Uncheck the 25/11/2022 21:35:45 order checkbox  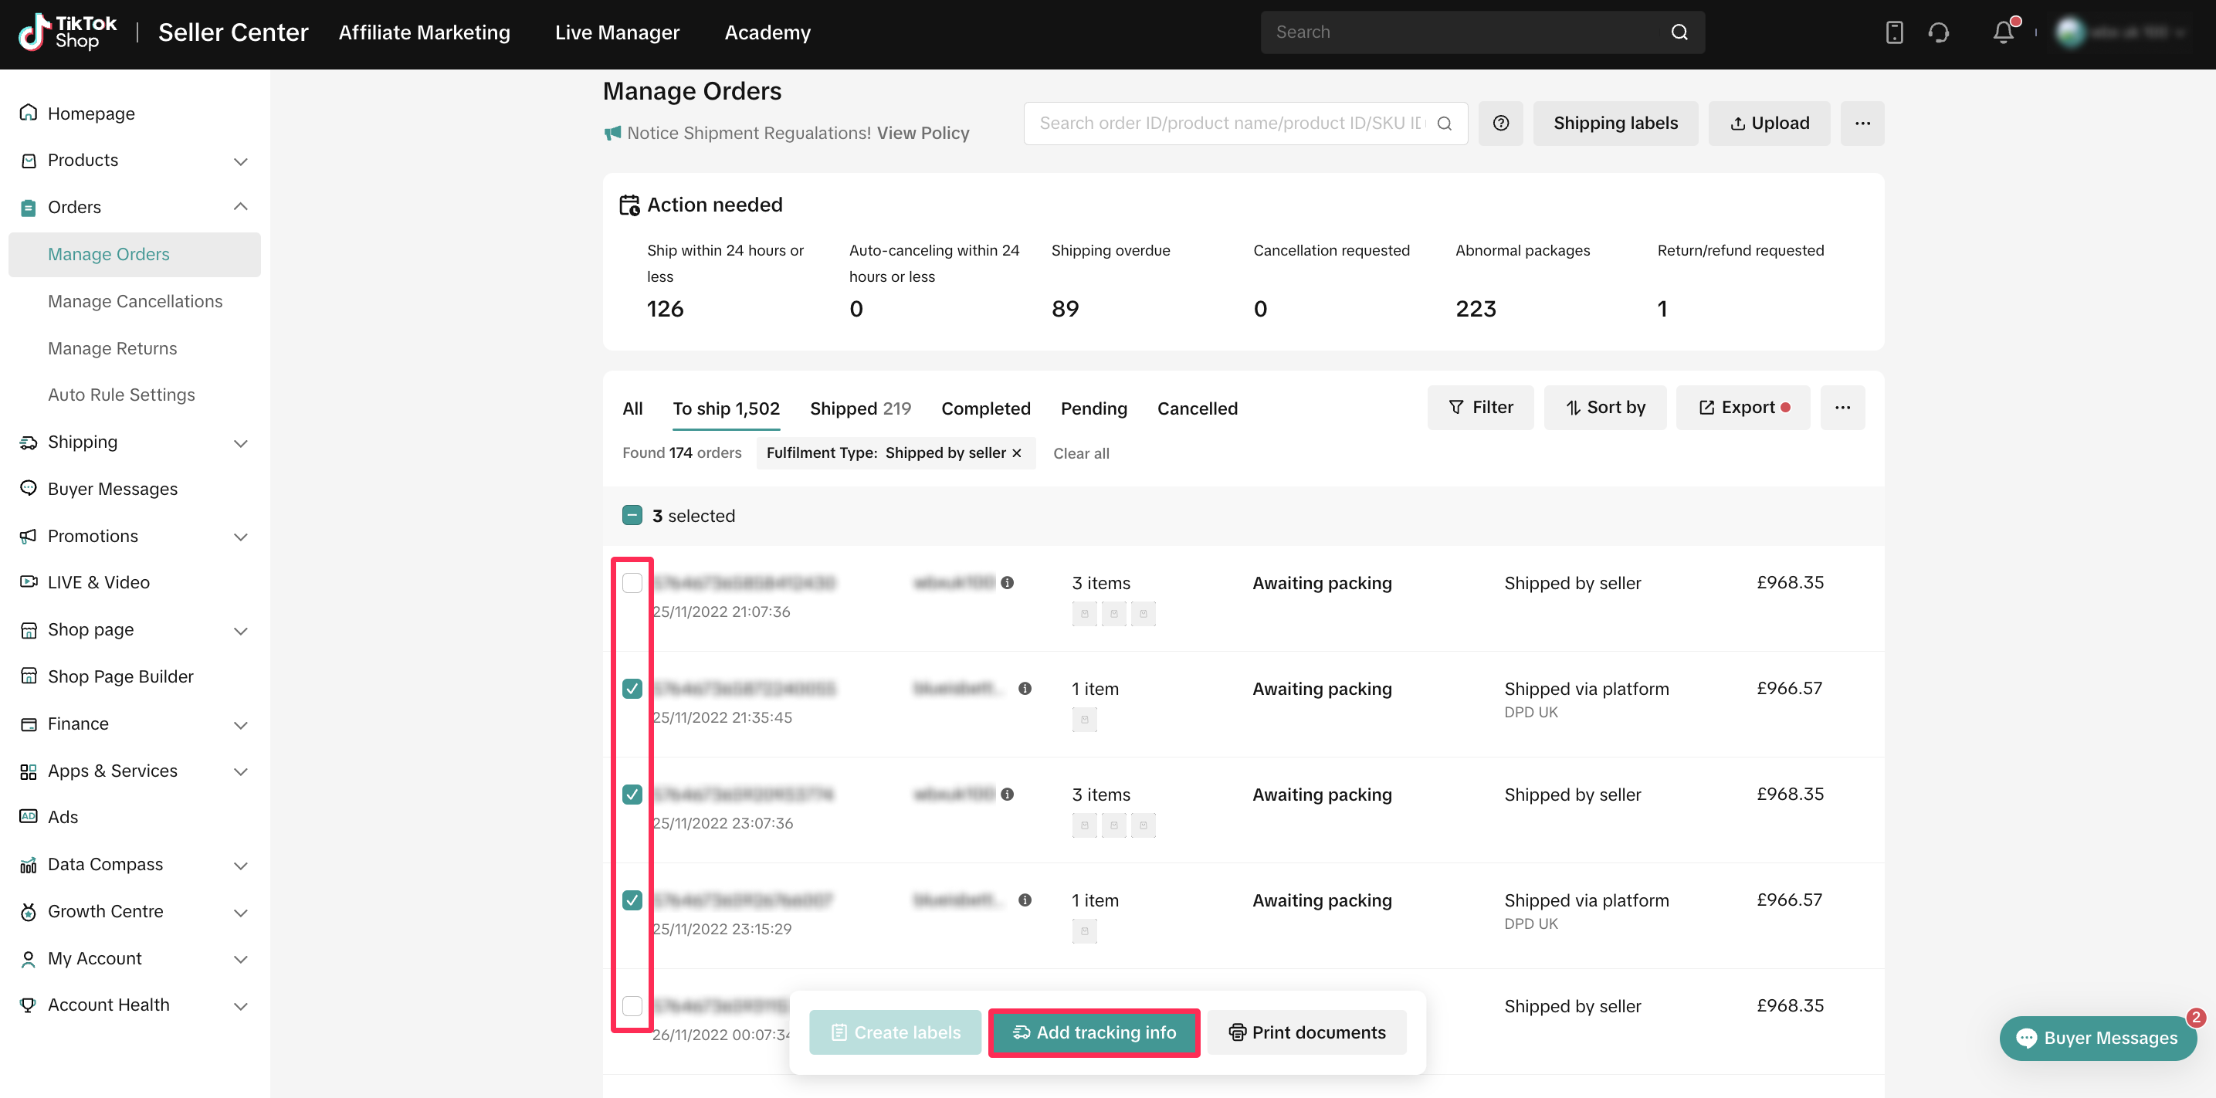click(632, 689)
